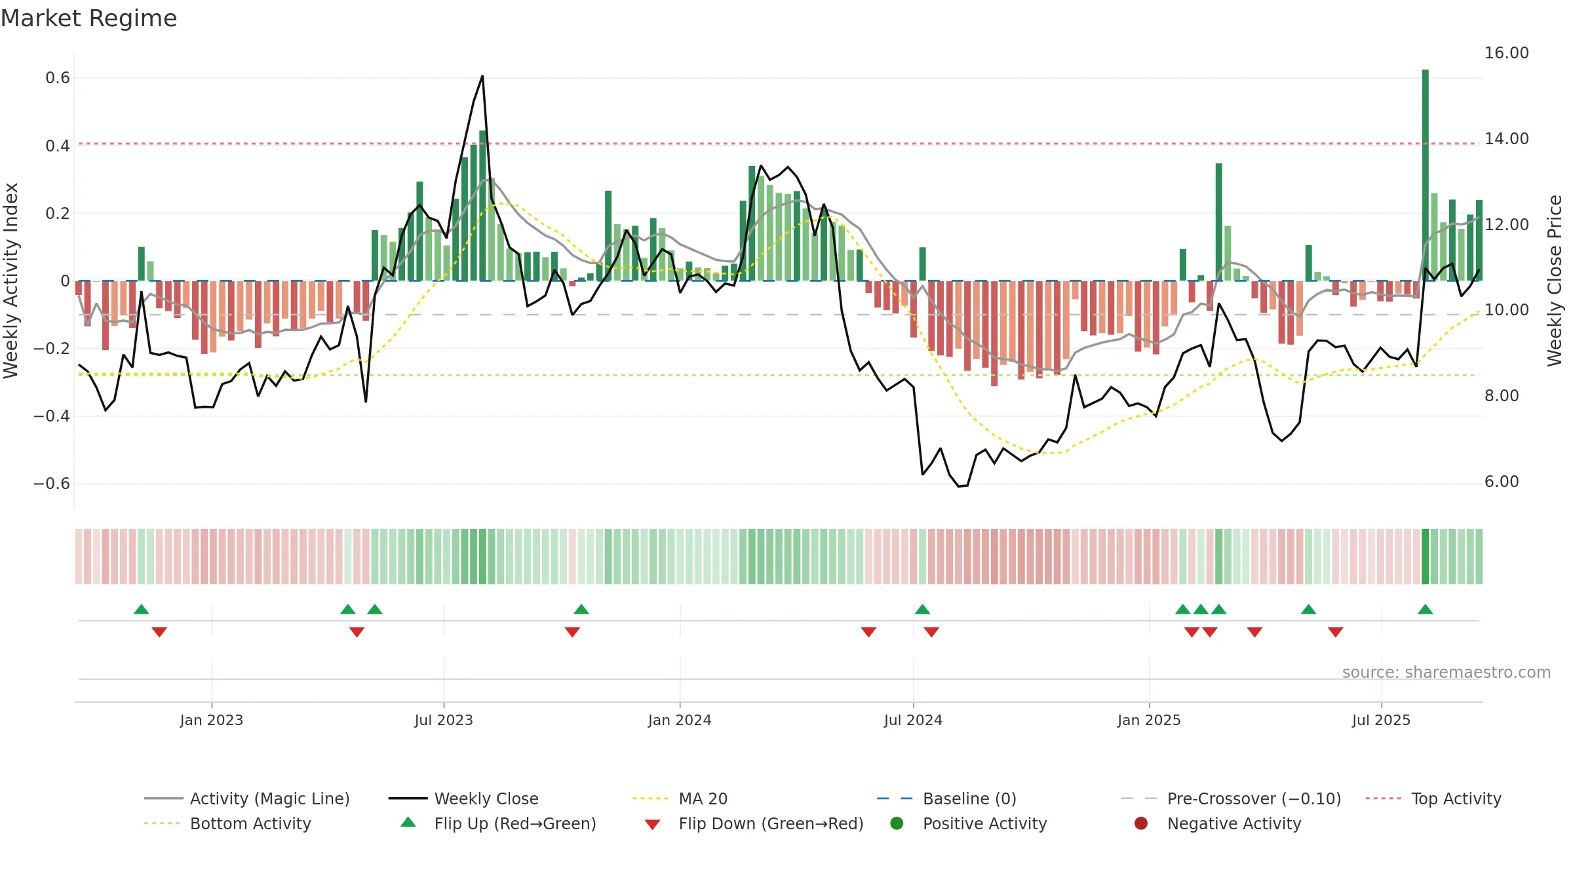Hide the Top Activity line via legend
Screen dimensions: 1573x885
click(1433, 798)
